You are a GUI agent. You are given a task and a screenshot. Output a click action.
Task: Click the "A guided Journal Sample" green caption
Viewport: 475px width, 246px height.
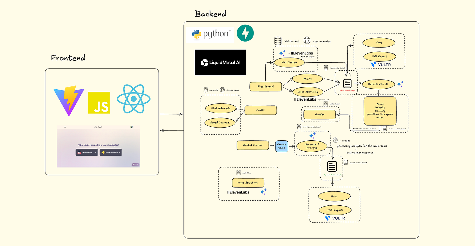[332, 175]
